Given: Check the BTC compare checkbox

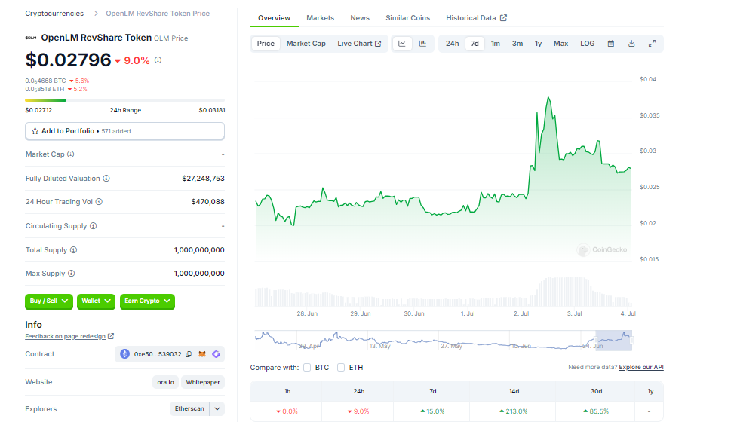Looking at the screenshot, I should coord(307,368).
